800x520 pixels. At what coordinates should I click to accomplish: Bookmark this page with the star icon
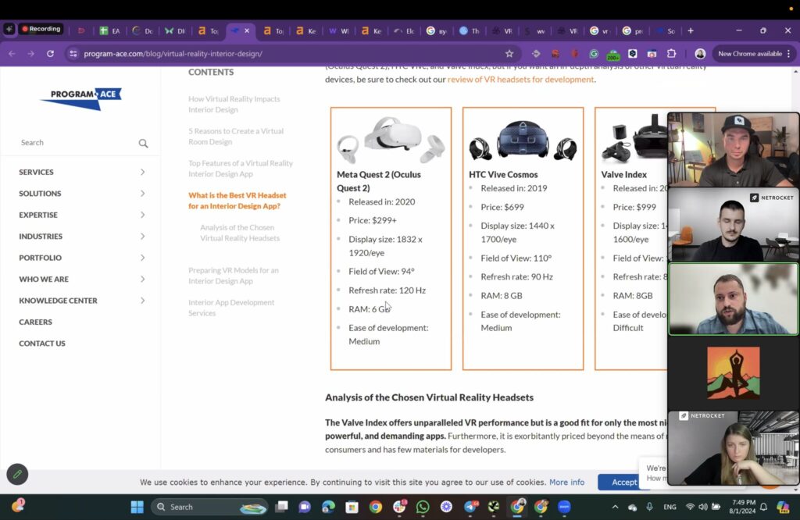point(509,53)
